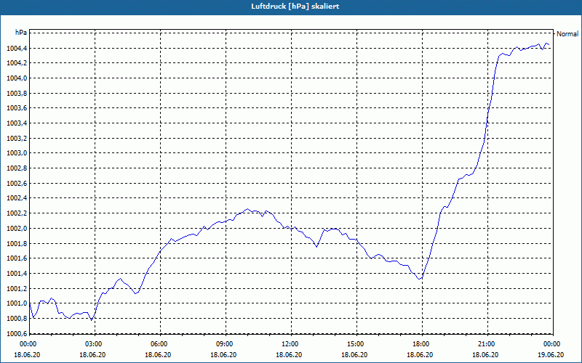Select the 1000,6 value on the pressure axis

[x=17, y=333]
